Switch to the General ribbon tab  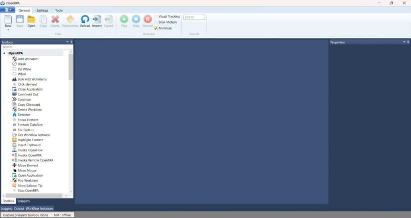pyautogui.click(x=24, y=10)
